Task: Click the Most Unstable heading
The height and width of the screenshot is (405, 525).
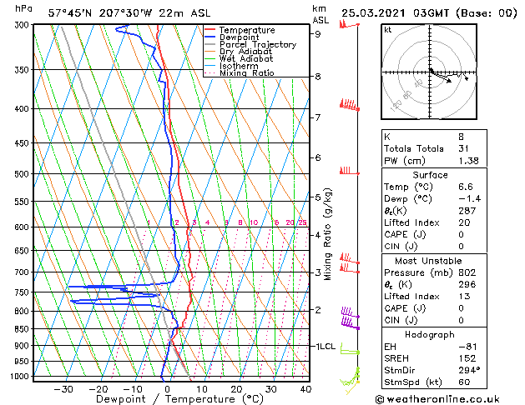Action: click(x=428, y=261)
